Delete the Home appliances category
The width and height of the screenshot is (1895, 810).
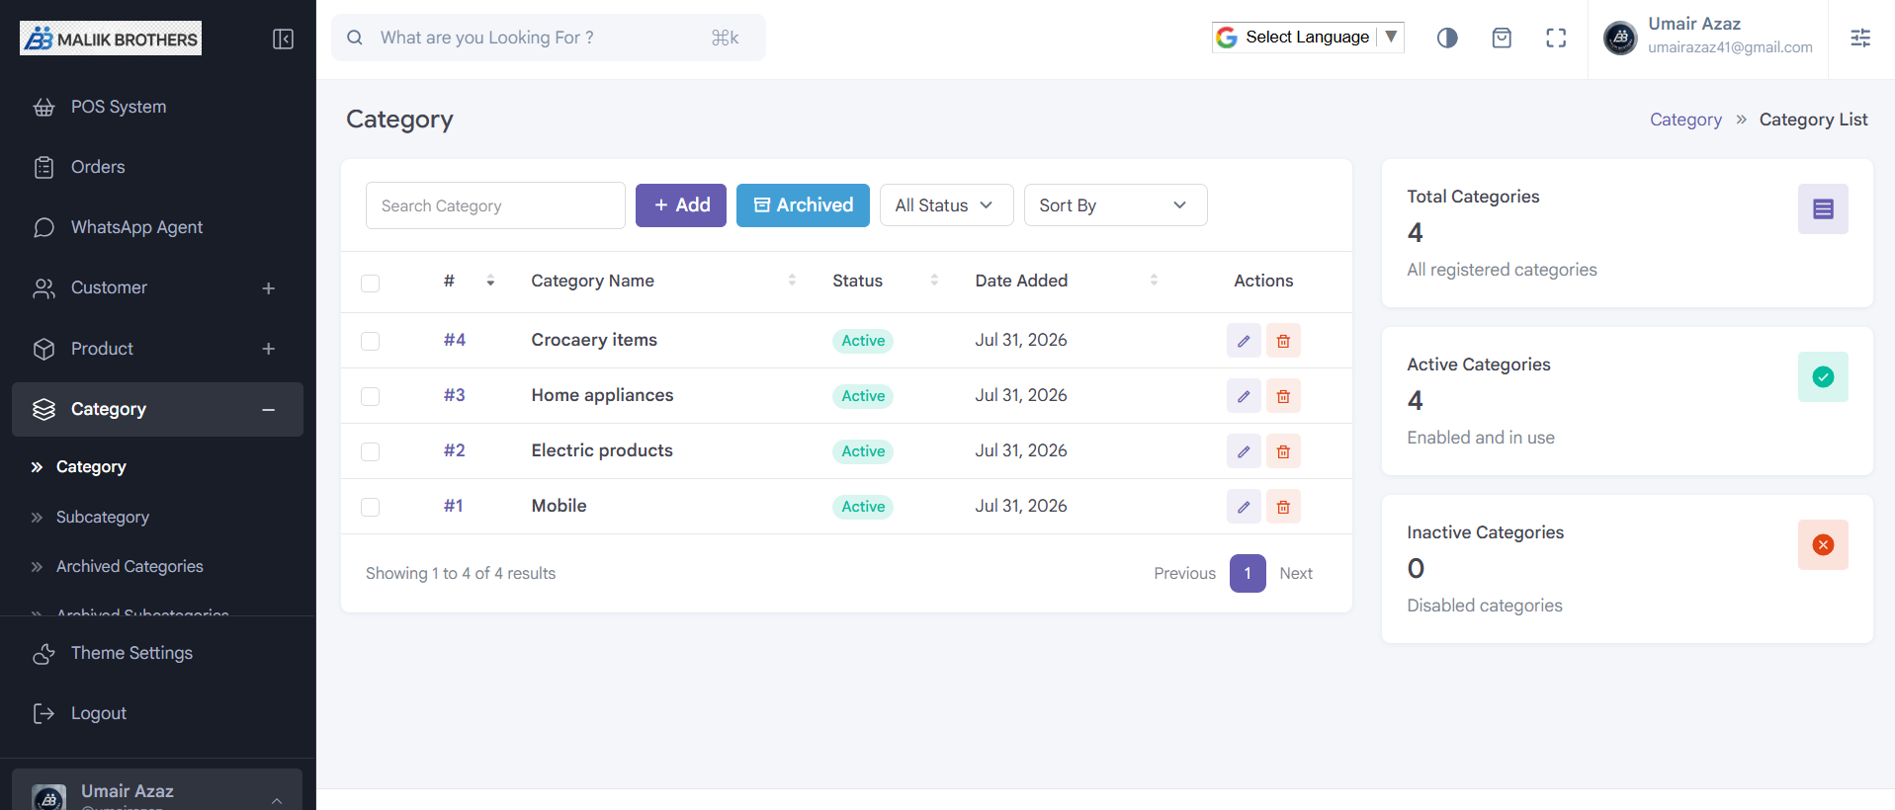pyautogui.click(x=1283, y=396)
